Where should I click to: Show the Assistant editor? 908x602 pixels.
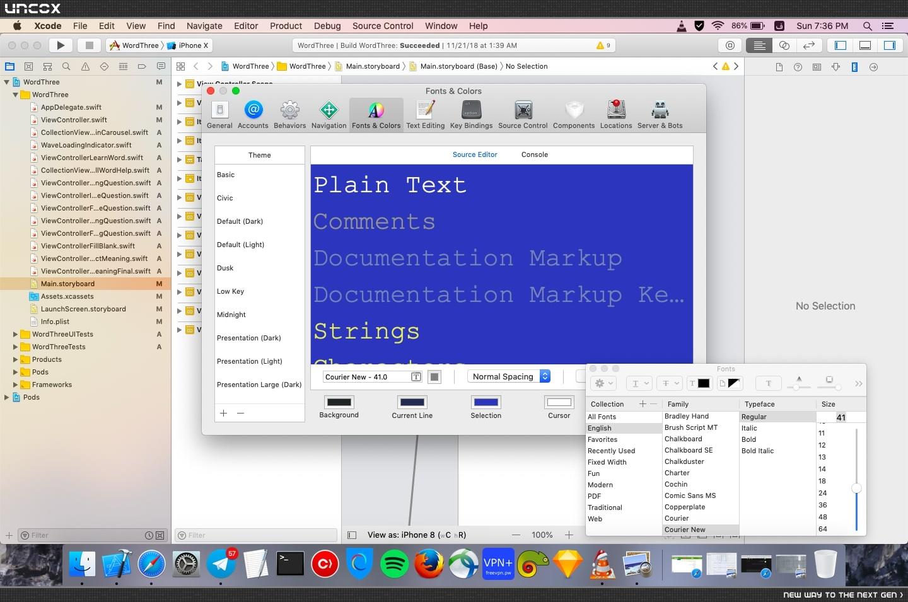pyautogui.click(x=784, y=45)
